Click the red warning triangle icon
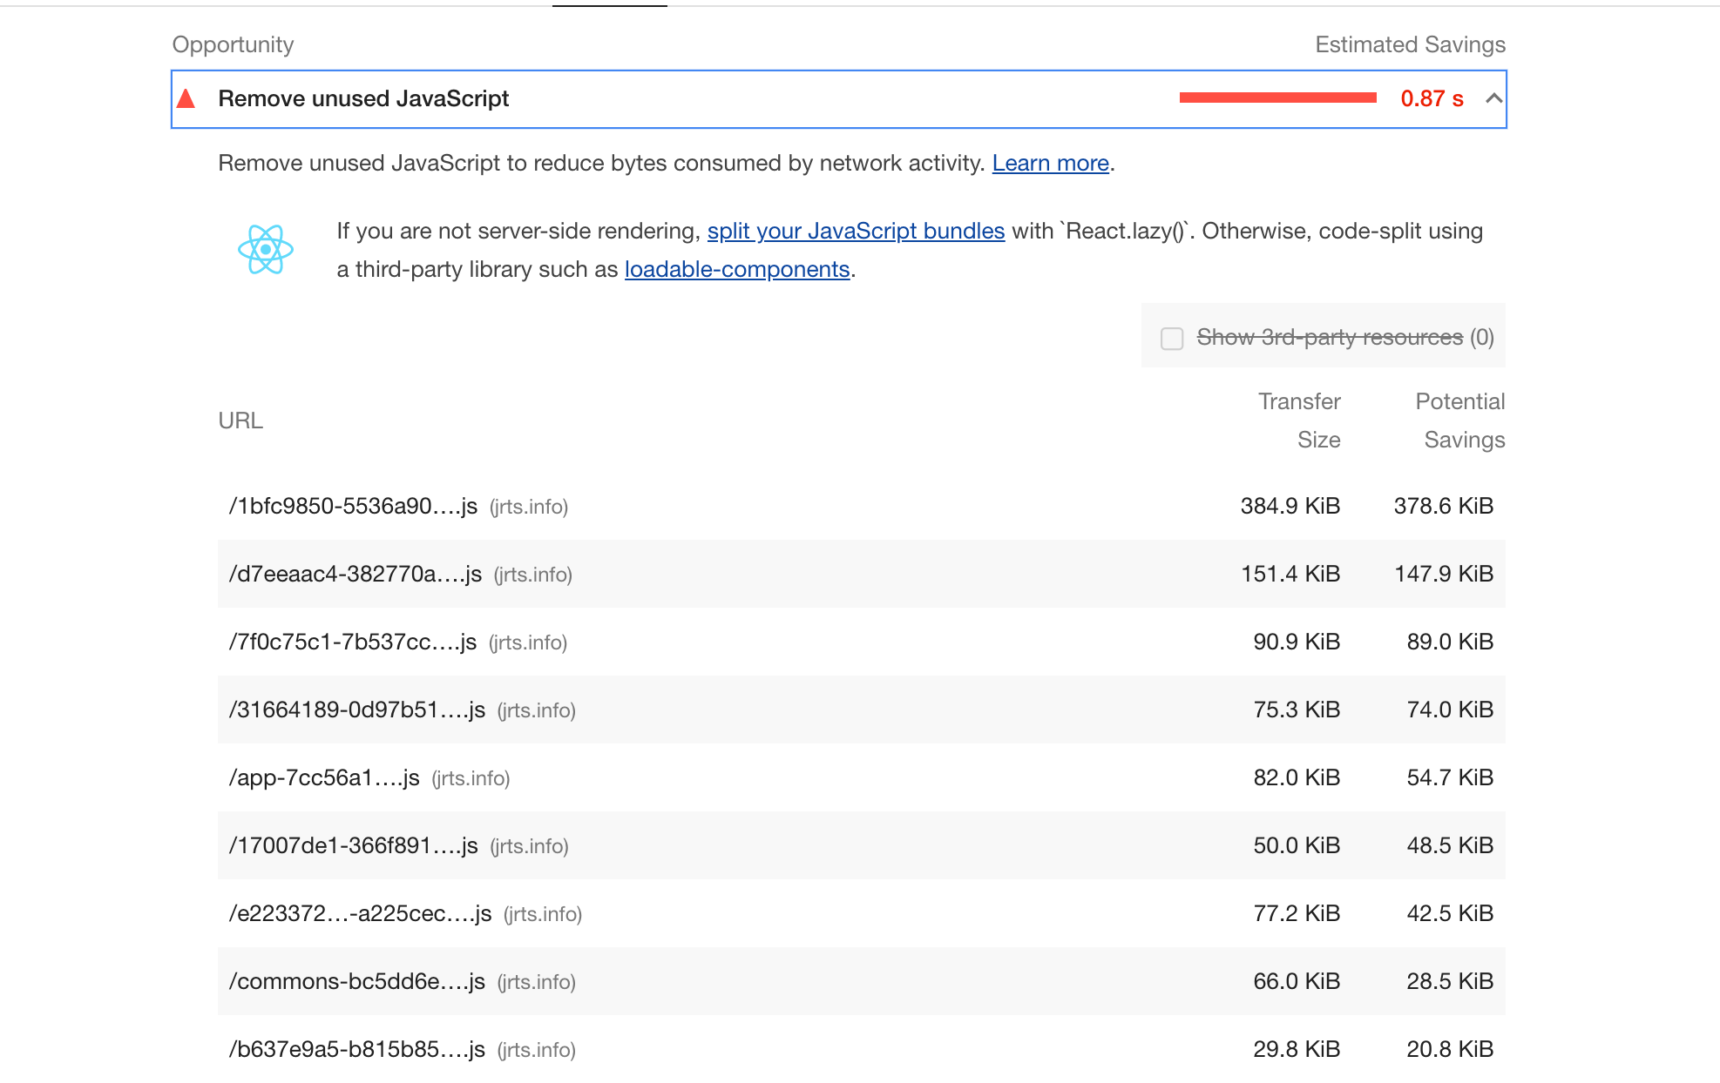The height and width of the screenshot is (1083, 1720). tap(186, 98)
